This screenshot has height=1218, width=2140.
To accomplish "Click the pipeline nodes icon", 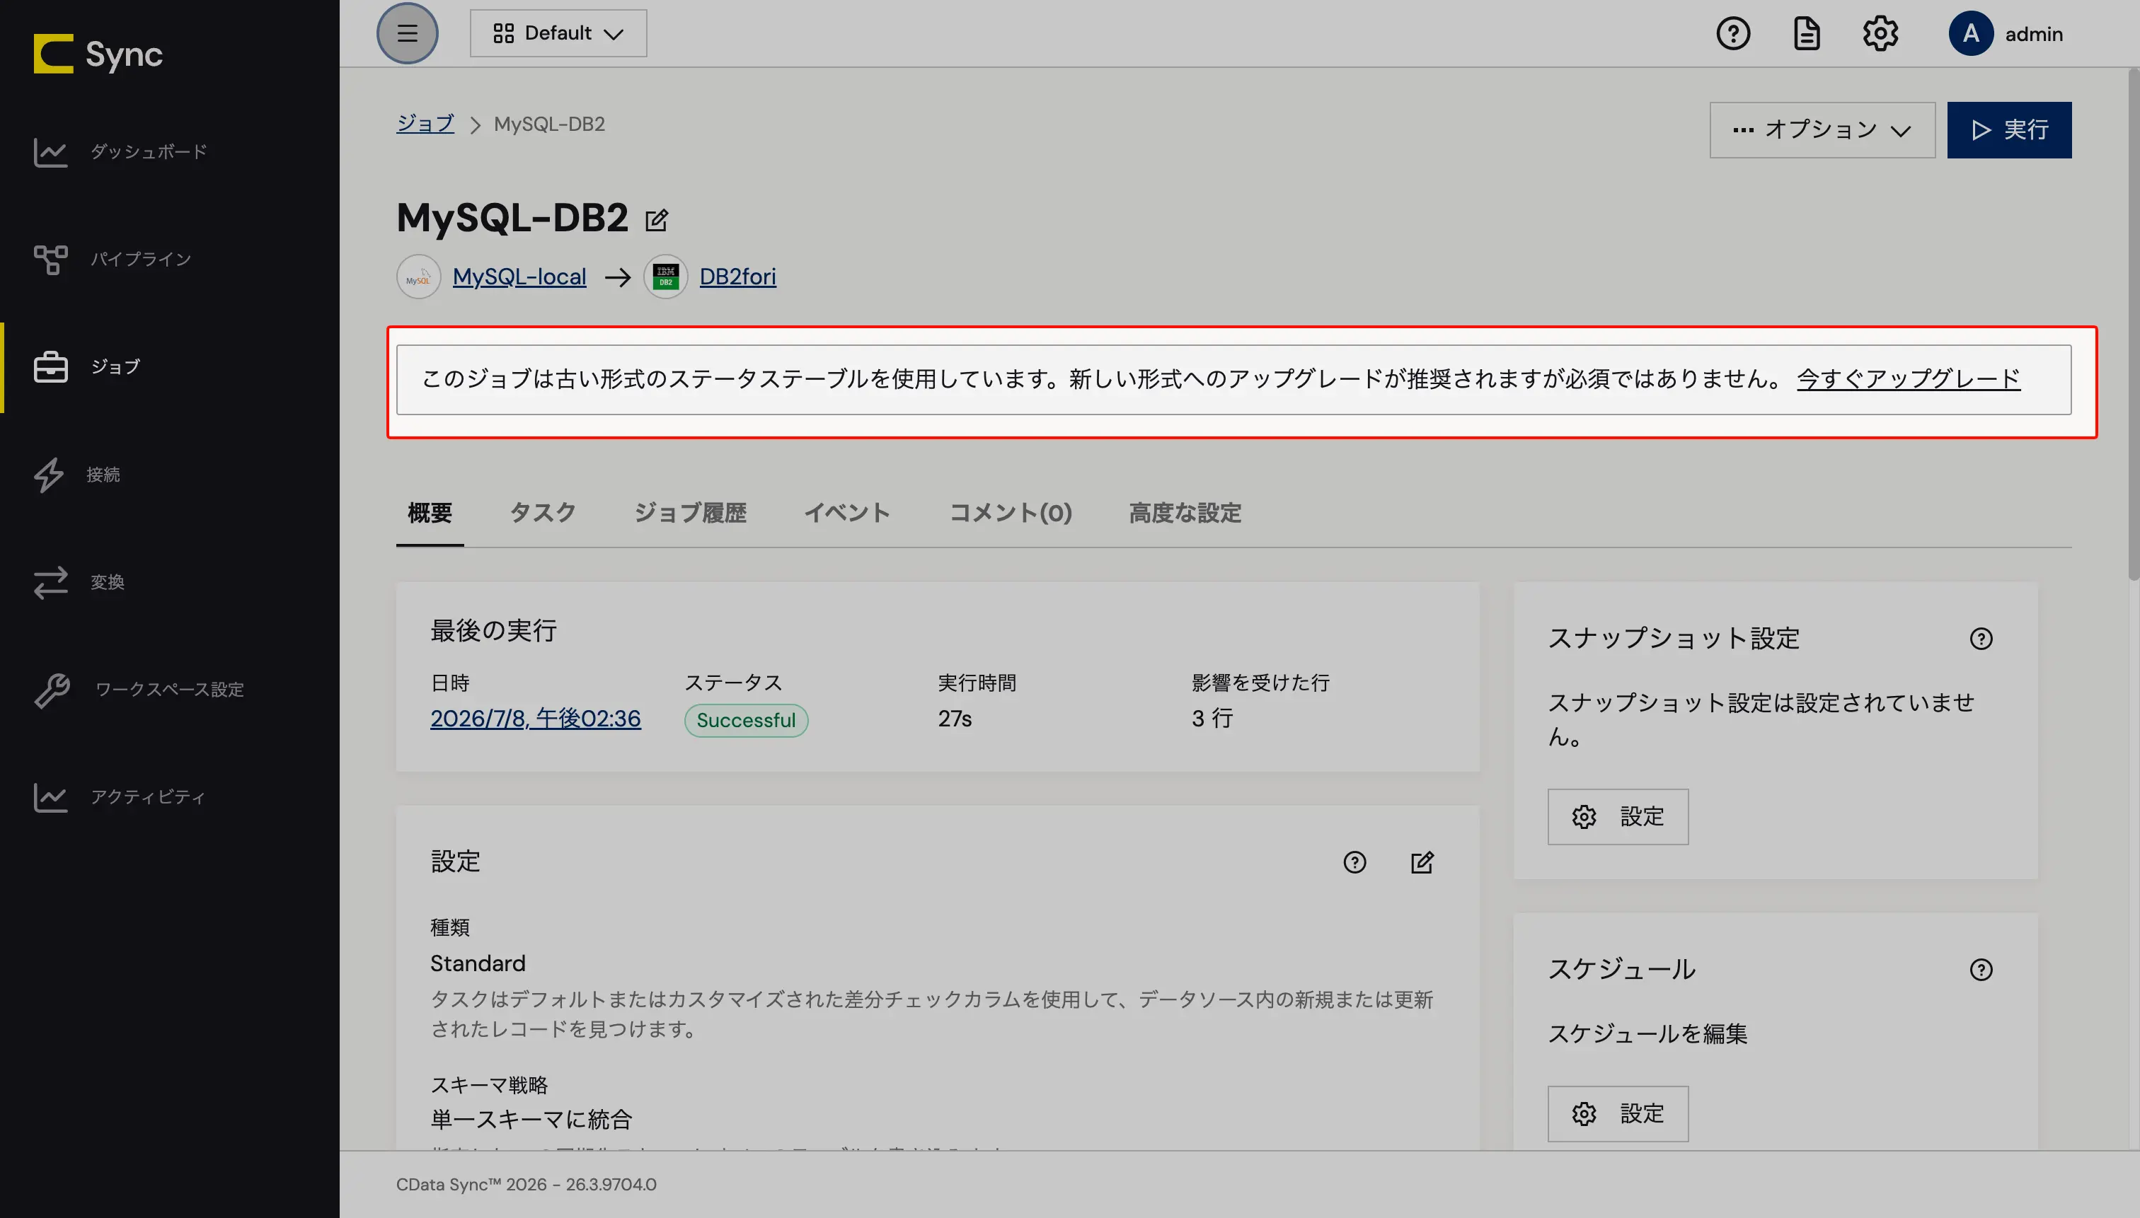I will coord(50,260).
